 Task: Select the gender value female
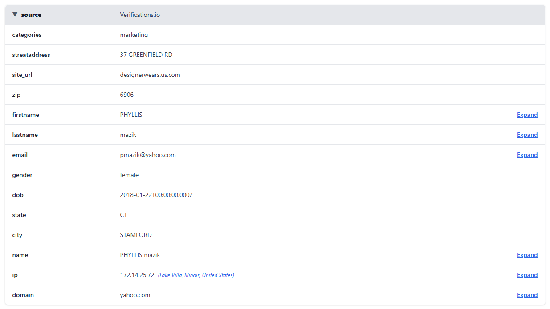(129, 175)
